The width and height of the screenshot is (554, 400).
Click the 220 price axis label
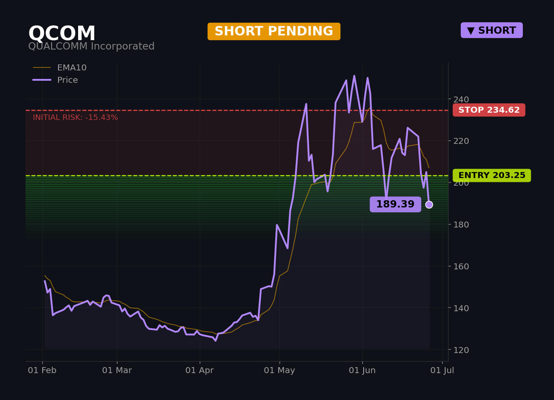coord(461,141)
